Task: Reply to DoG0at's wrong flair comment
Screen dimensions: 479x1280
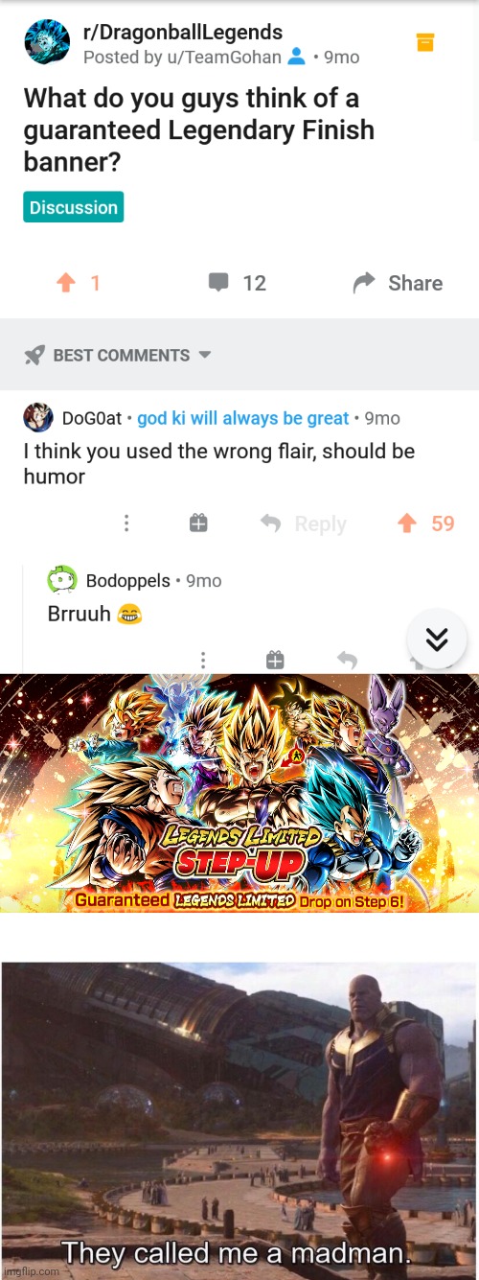Action: [x=304, y=524]
